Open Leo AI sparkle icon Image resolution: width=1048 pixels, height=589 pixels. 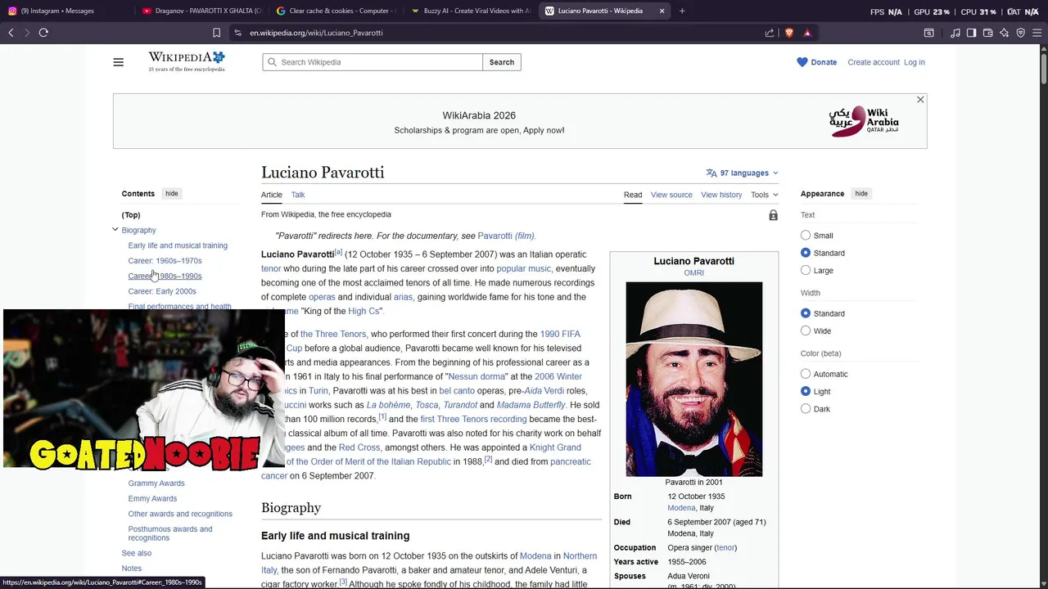1004,33
